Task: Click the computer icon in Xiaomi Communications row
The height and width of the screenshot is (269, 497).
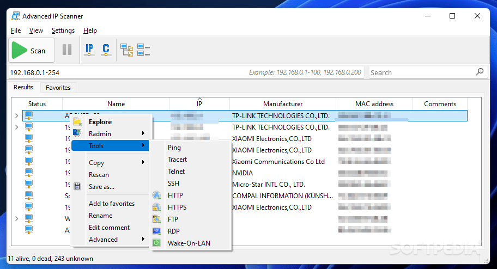Action: click(29, 162)
